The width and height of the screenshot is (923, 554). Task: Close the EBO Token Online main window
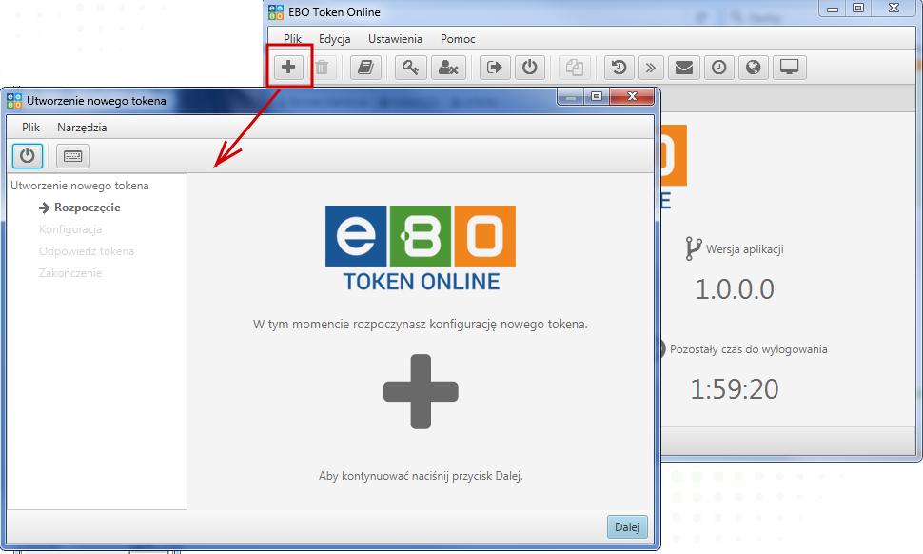tap(894, 9)
